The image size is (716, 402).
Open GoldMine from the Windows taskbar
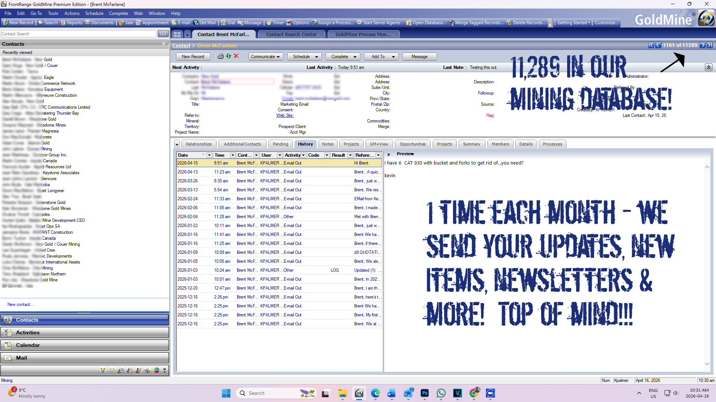point(359,393)
